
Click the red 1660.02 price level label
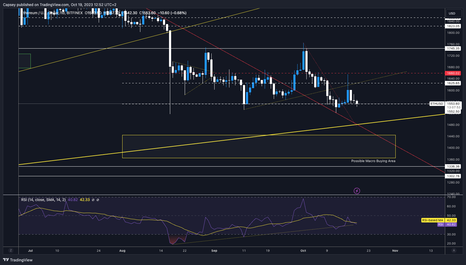point(453,73)
